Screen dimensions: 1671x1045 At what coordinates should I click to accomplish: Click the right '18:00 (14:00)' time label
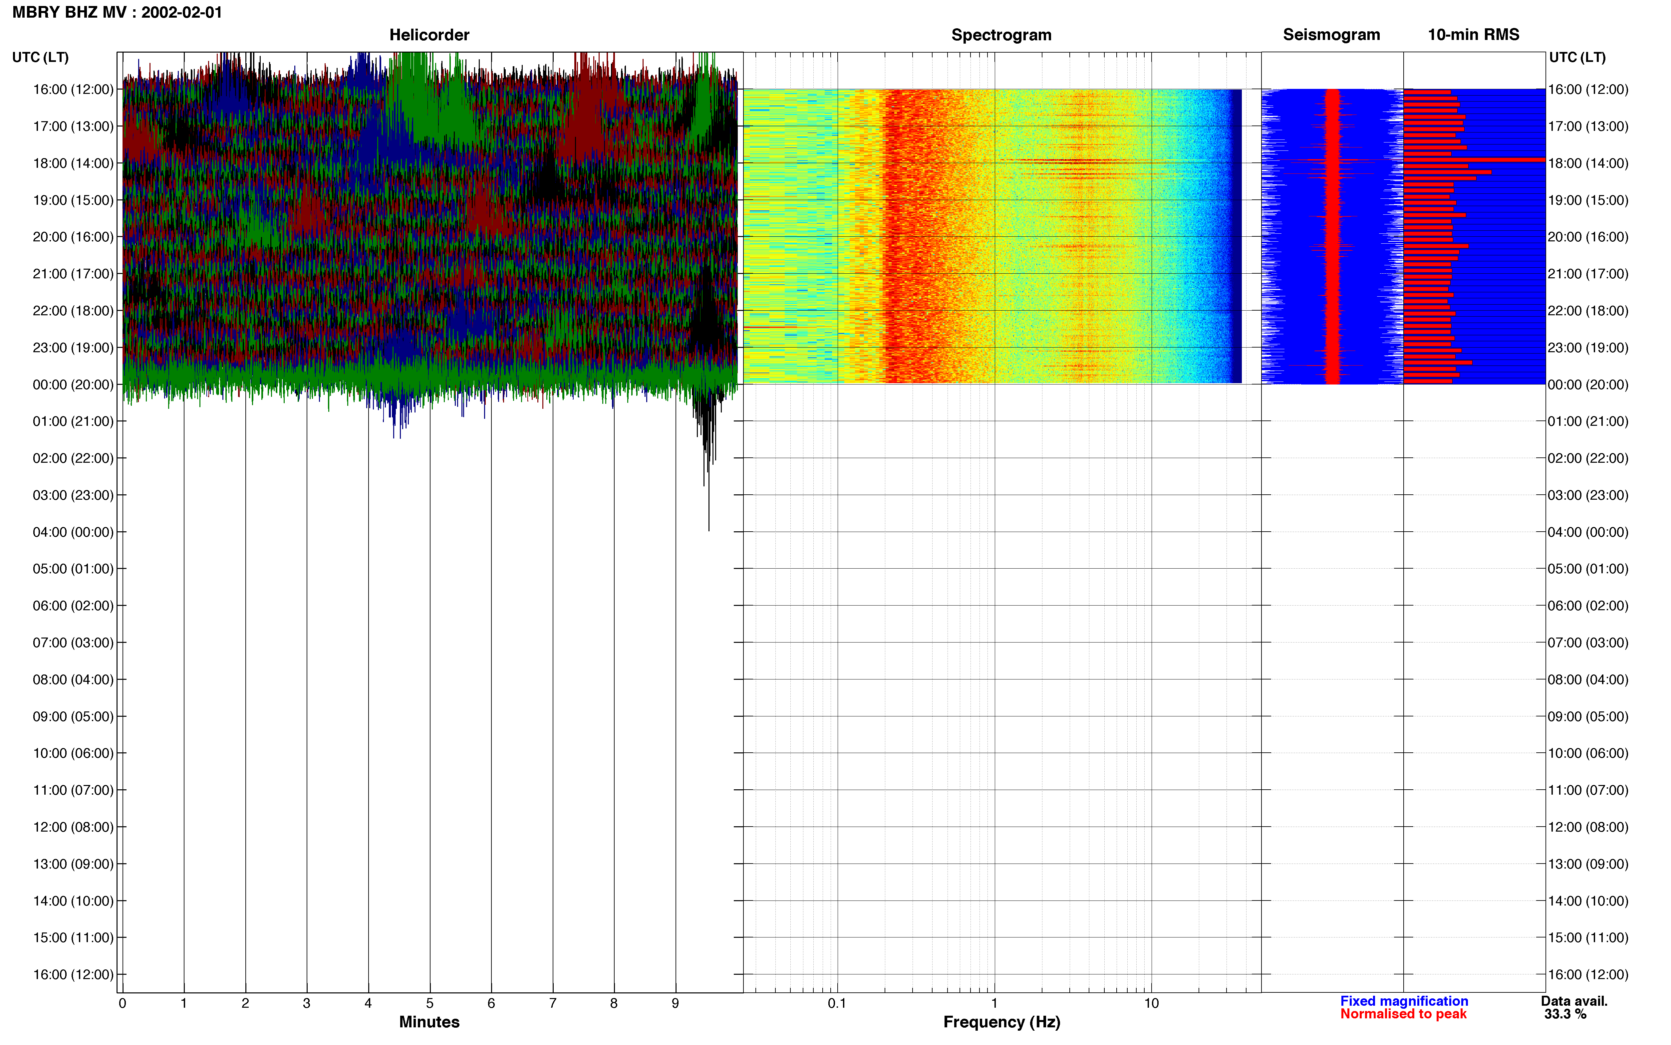[1588, 163]
